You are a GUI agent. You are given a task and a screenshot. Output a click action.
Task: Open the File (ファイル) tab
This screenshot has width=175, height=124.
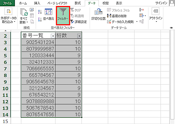7,3
